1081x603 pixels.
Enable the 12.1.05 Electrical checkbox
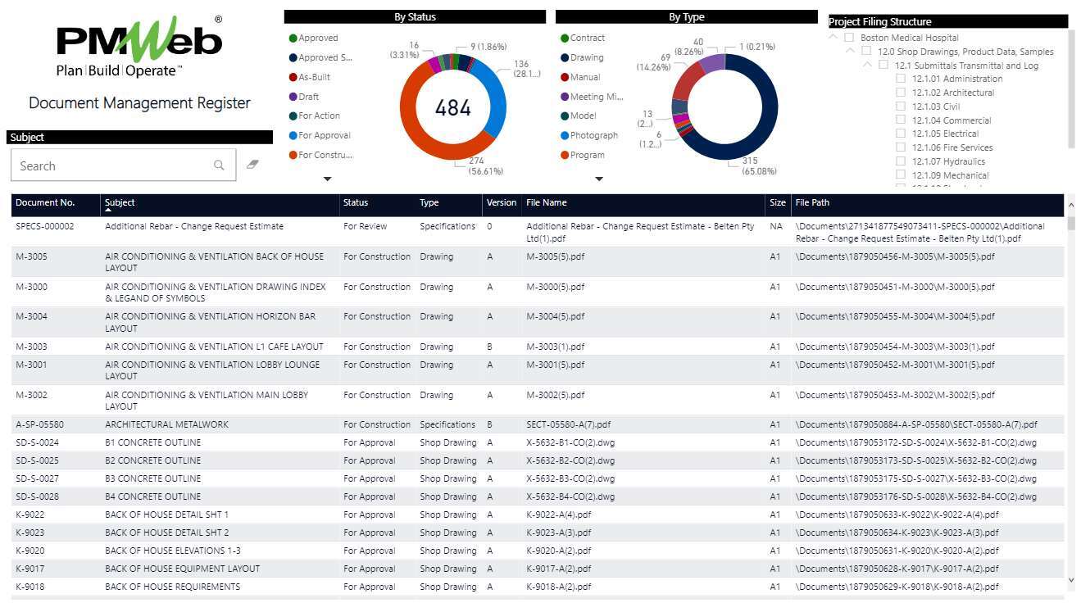coord(901,134)
